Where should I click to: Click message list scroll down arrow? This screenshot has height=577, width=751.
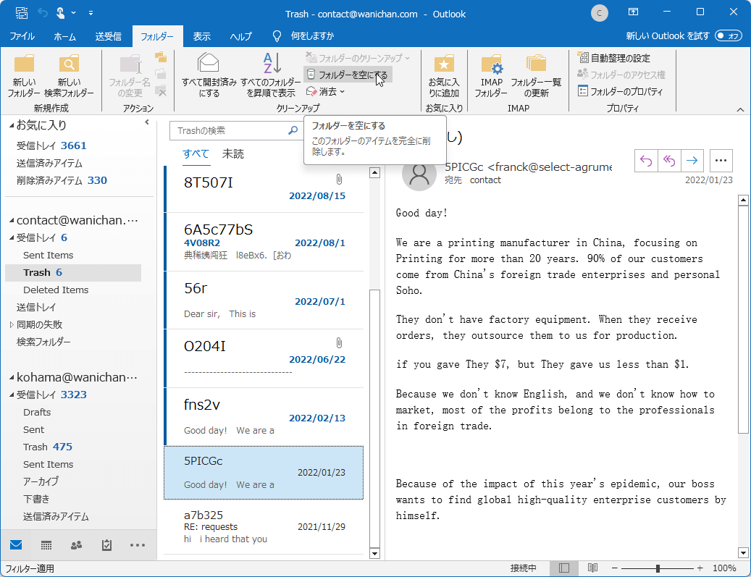click(x=374, y=554)
